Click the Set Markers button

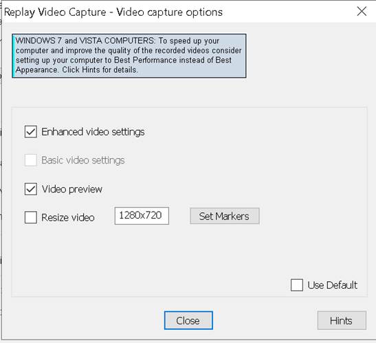(x=225, y=216)
